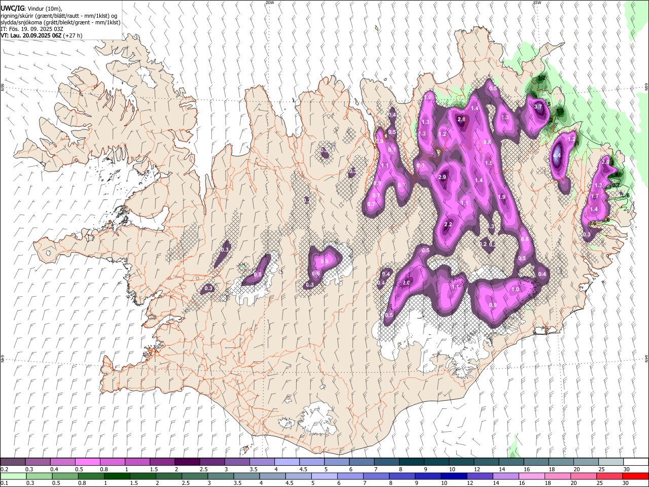The image size is (649, 487).
Task: Click the 3.7 precipitation value on the map
Action: (x=538, y=107)
